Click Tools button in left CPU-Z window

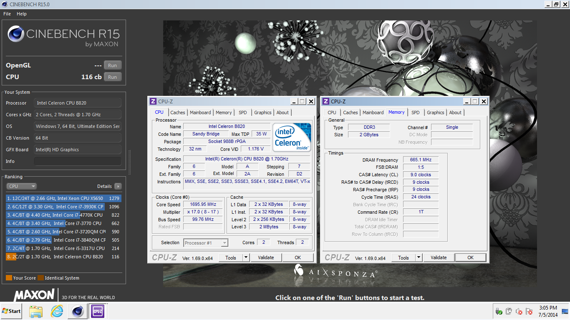231,258
